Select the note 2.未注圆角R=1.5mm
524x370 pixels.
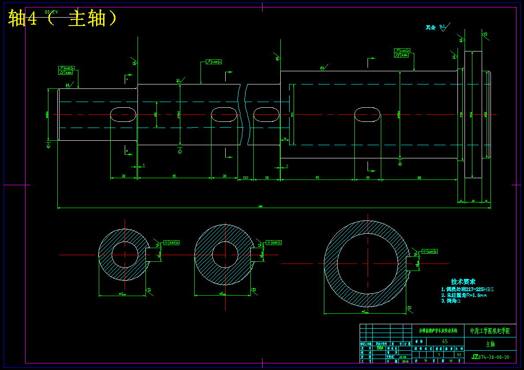click(464, 295)
